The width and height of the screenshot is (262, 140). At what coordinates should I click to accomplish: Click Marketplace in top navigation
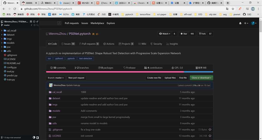pos(97,23)
